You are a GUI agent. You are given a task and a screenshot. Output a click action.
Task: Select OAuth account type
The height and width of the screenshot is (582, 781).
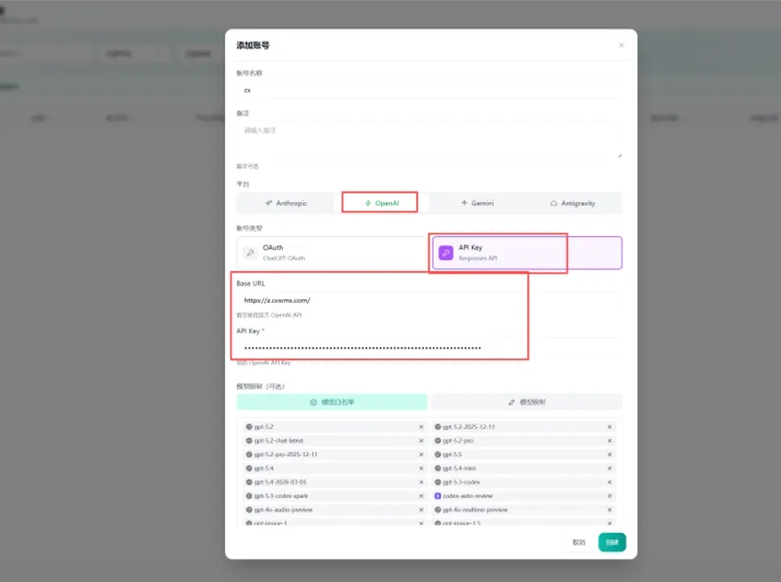[x=331, y=252]
